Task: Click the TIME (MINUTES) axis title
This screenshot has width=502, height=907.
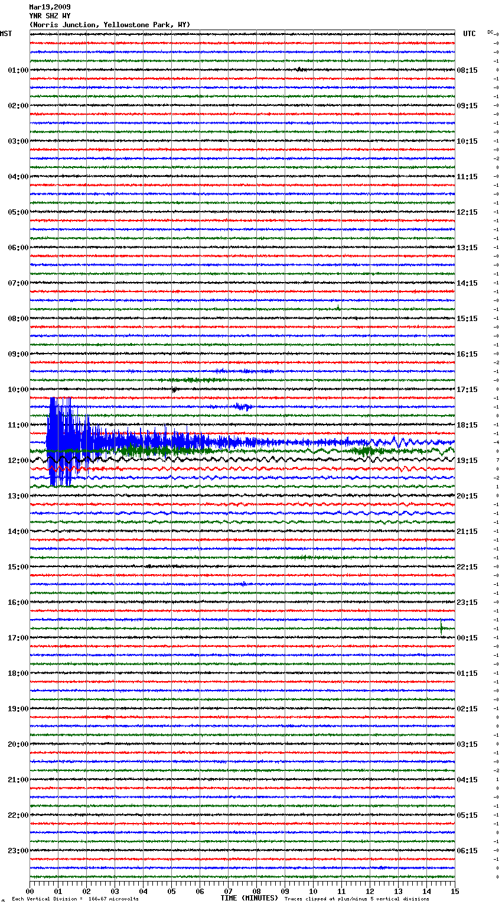Action: click(x=249, y=898)
